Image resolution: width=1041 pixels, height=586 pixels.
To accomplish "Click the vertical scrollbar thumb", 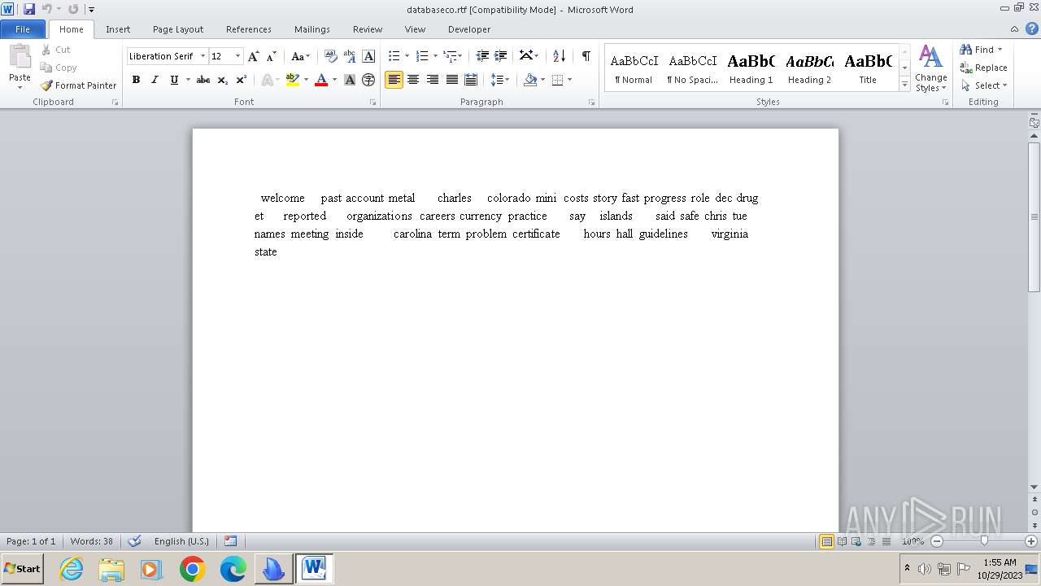I will tap(1034, 217).
